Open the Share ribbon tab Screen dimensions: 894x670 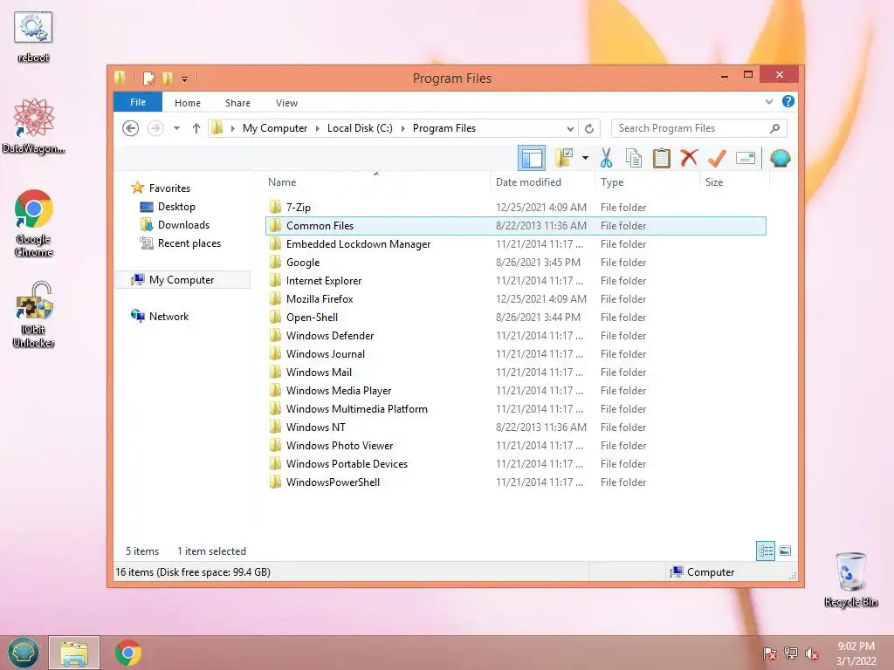237,103
